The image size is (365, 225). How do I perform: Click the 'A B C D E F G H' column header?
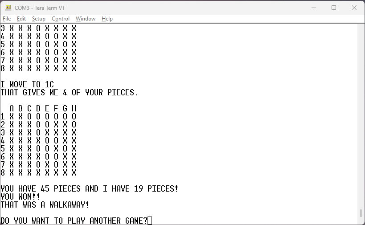(43, 108)
